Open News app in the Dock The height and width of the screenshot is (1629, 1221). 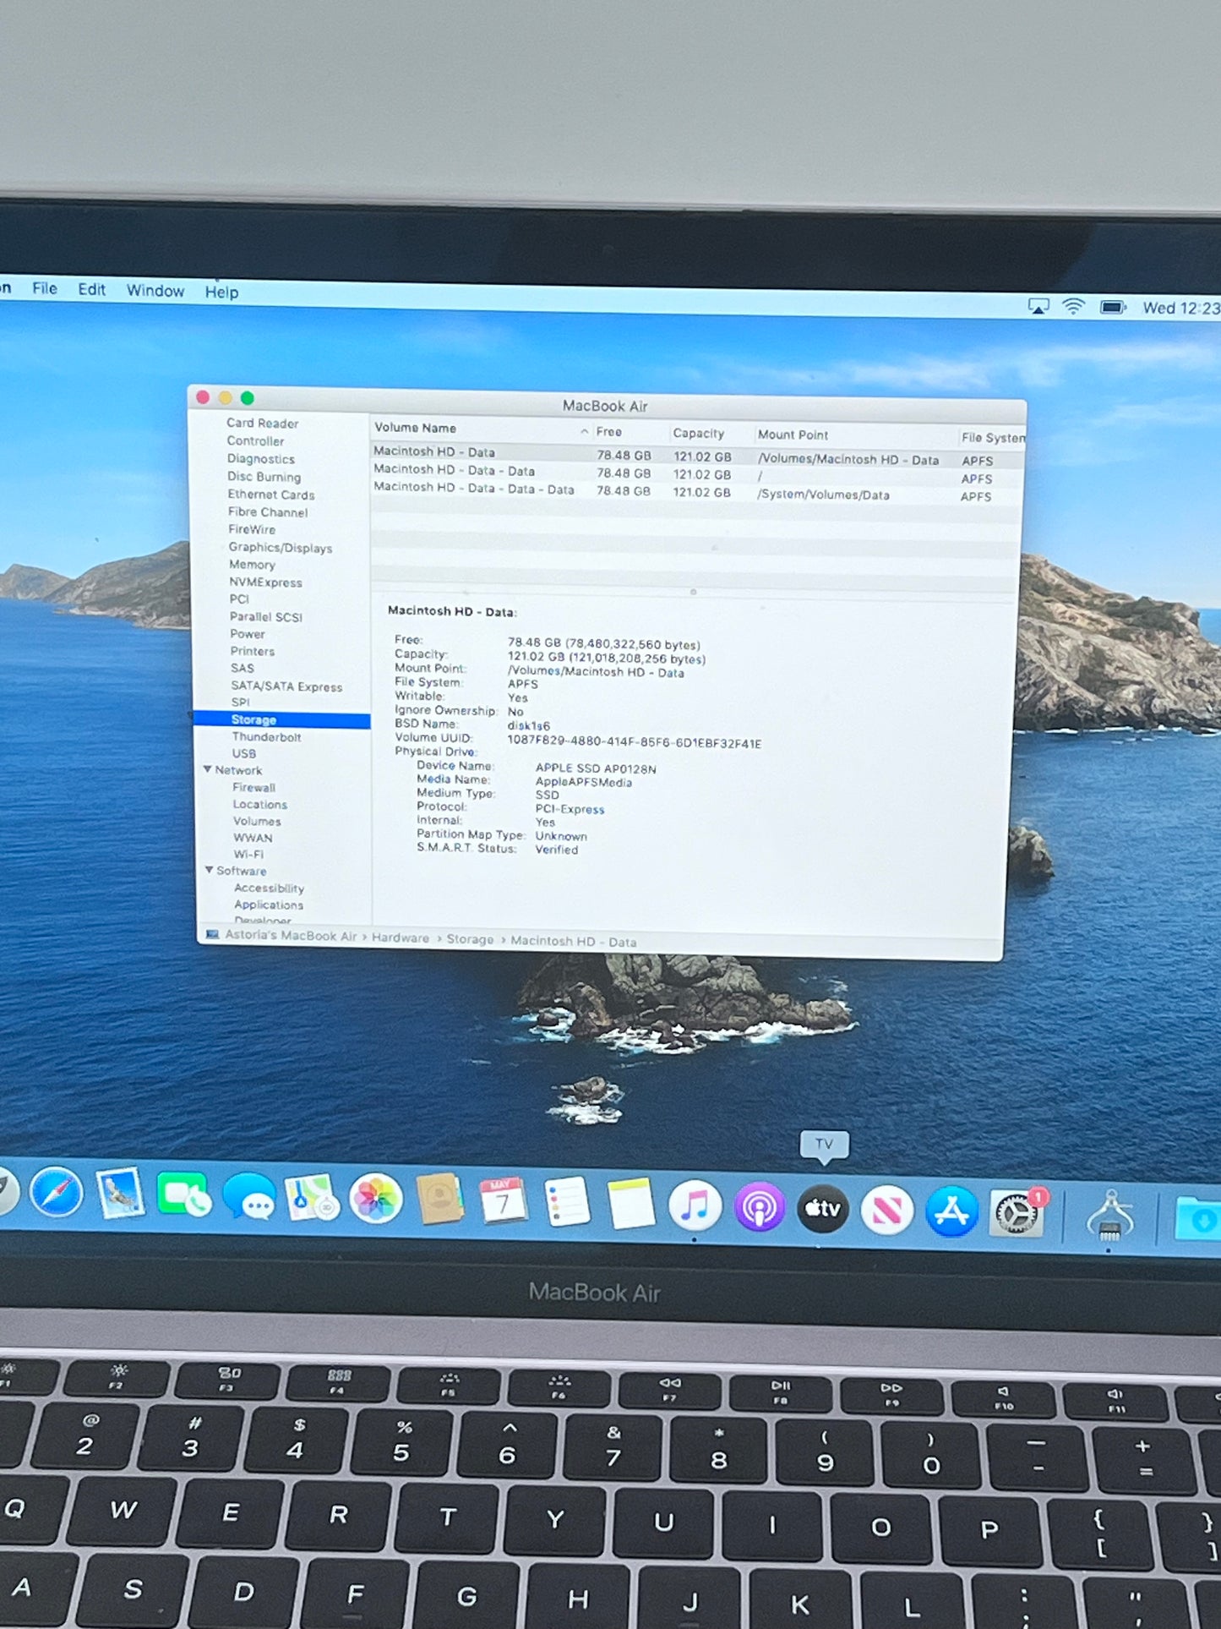pyautogui.click(x=886, y=1210)
